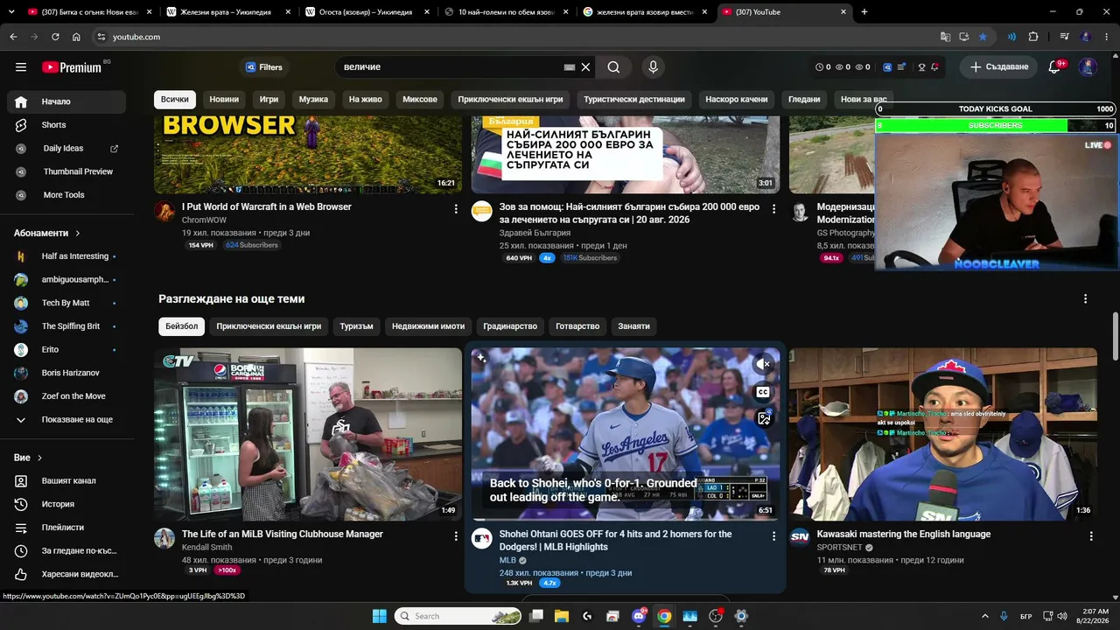Click the page vertical scrollbar thumb
The height and width of the screenshot is (630, 1120).
[x=1115, y=335]
